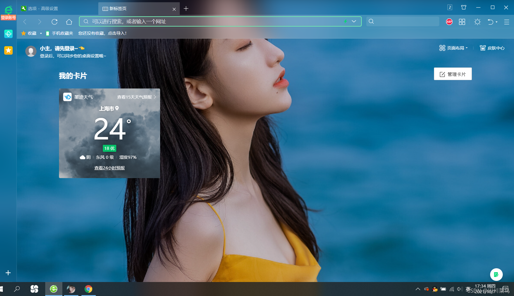
Task: Open the 手机收藏夹 bookmark folder
Action: [60, 33]
